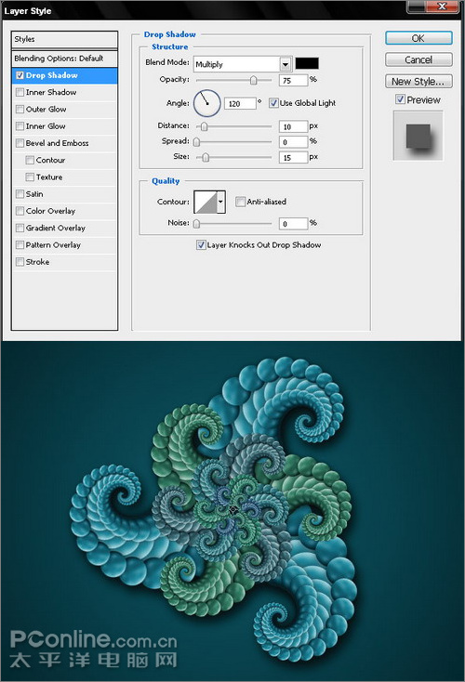Click the black shadow color swatch
465x682 pixels.
307,63
